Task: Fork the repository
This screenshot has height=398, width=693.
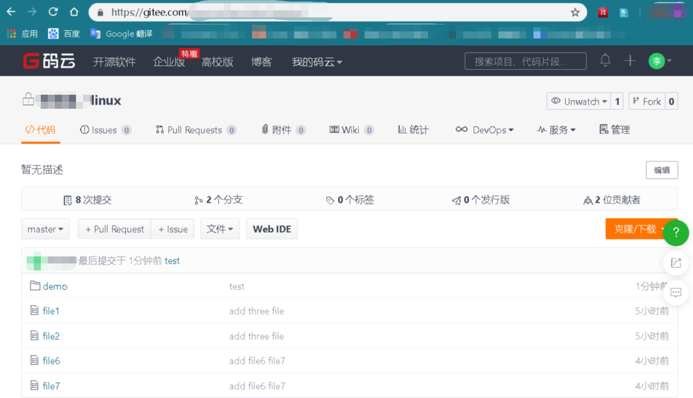Action: pos(647,101)
